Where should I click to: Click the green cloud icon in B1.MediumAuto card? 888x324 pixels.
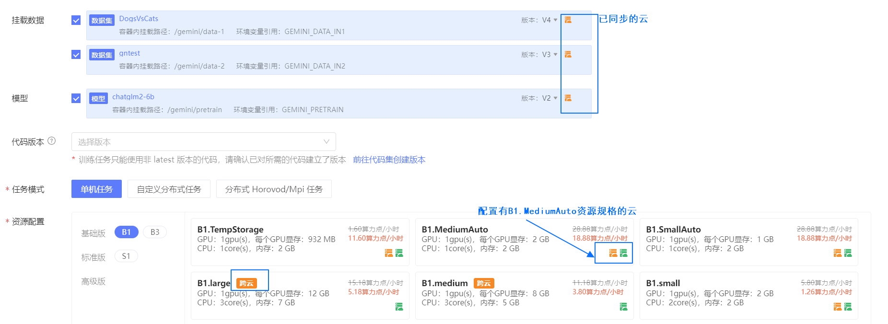(623, 253)
